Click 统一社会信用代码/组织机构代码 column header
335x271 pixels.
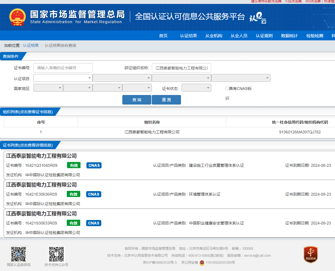pyautogui.click(x=300, y=122)
